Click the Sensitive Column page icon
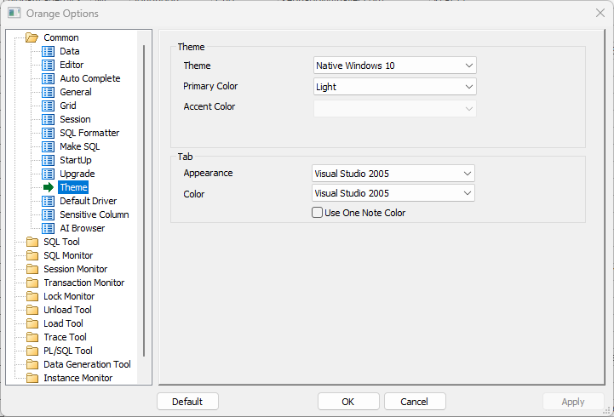This screenshot has width=614, height=417. 49,214
